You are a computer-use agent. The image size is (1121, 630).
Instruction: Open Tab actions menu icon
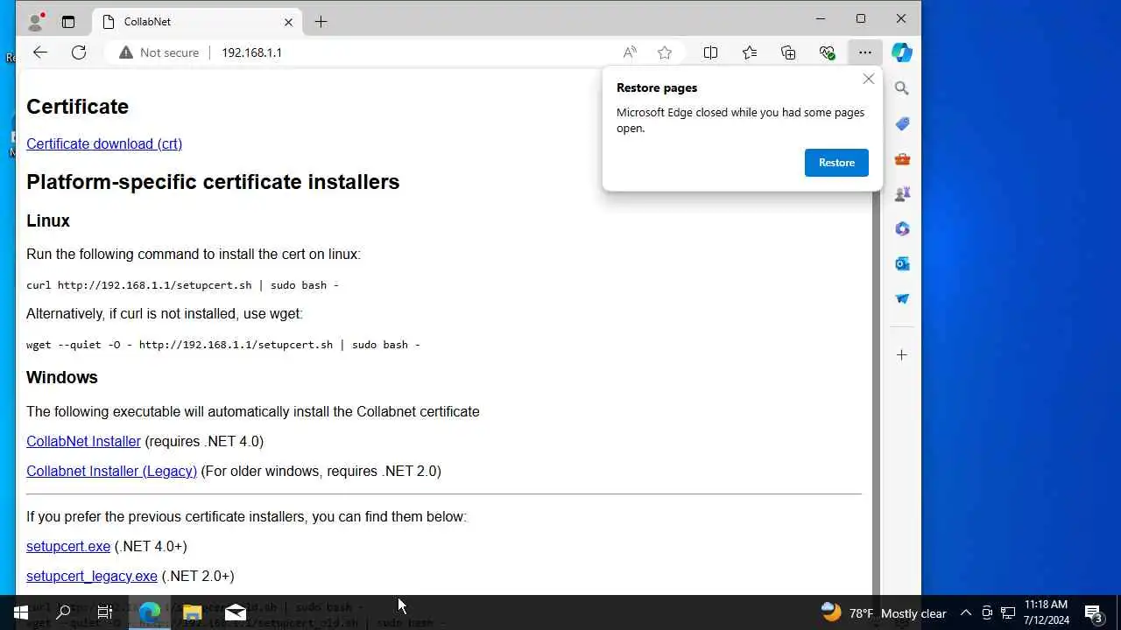click(68, 21)
